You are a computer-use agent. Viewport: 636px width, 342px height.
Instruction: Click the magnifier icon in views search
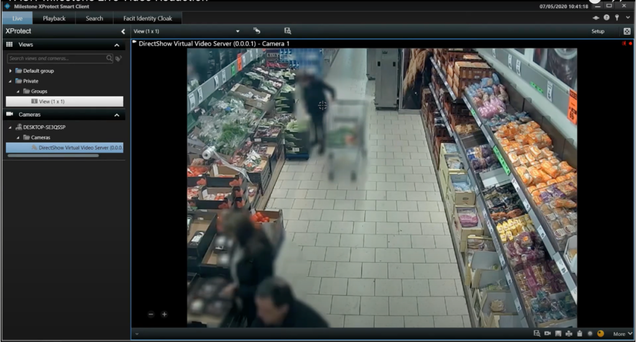(x=109, y=58)
